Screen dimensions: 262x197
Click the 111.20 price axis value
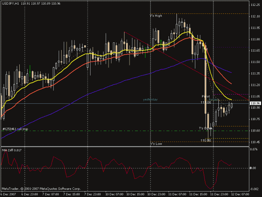(255, 85)
